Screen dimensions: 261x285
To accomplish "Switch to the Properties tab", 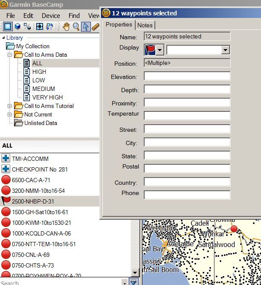I will [119, 24].
